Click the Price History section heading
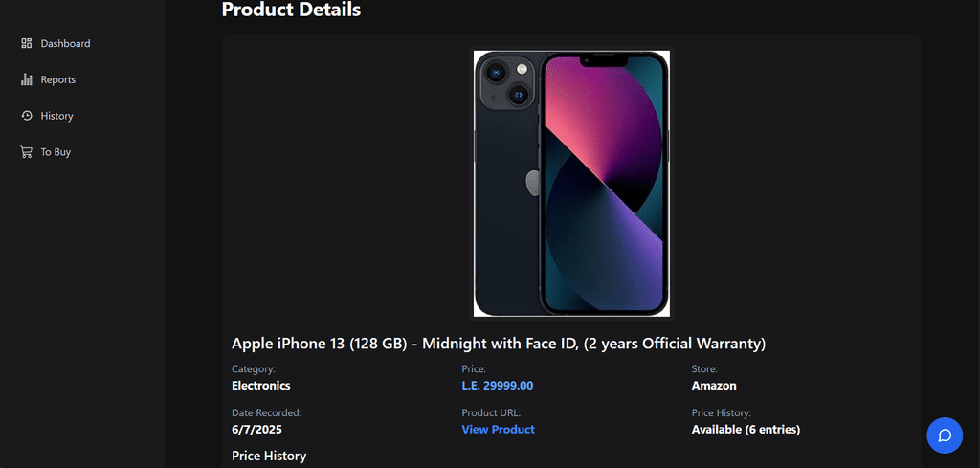Screen dimensions: 980x468 click(269, 457)
